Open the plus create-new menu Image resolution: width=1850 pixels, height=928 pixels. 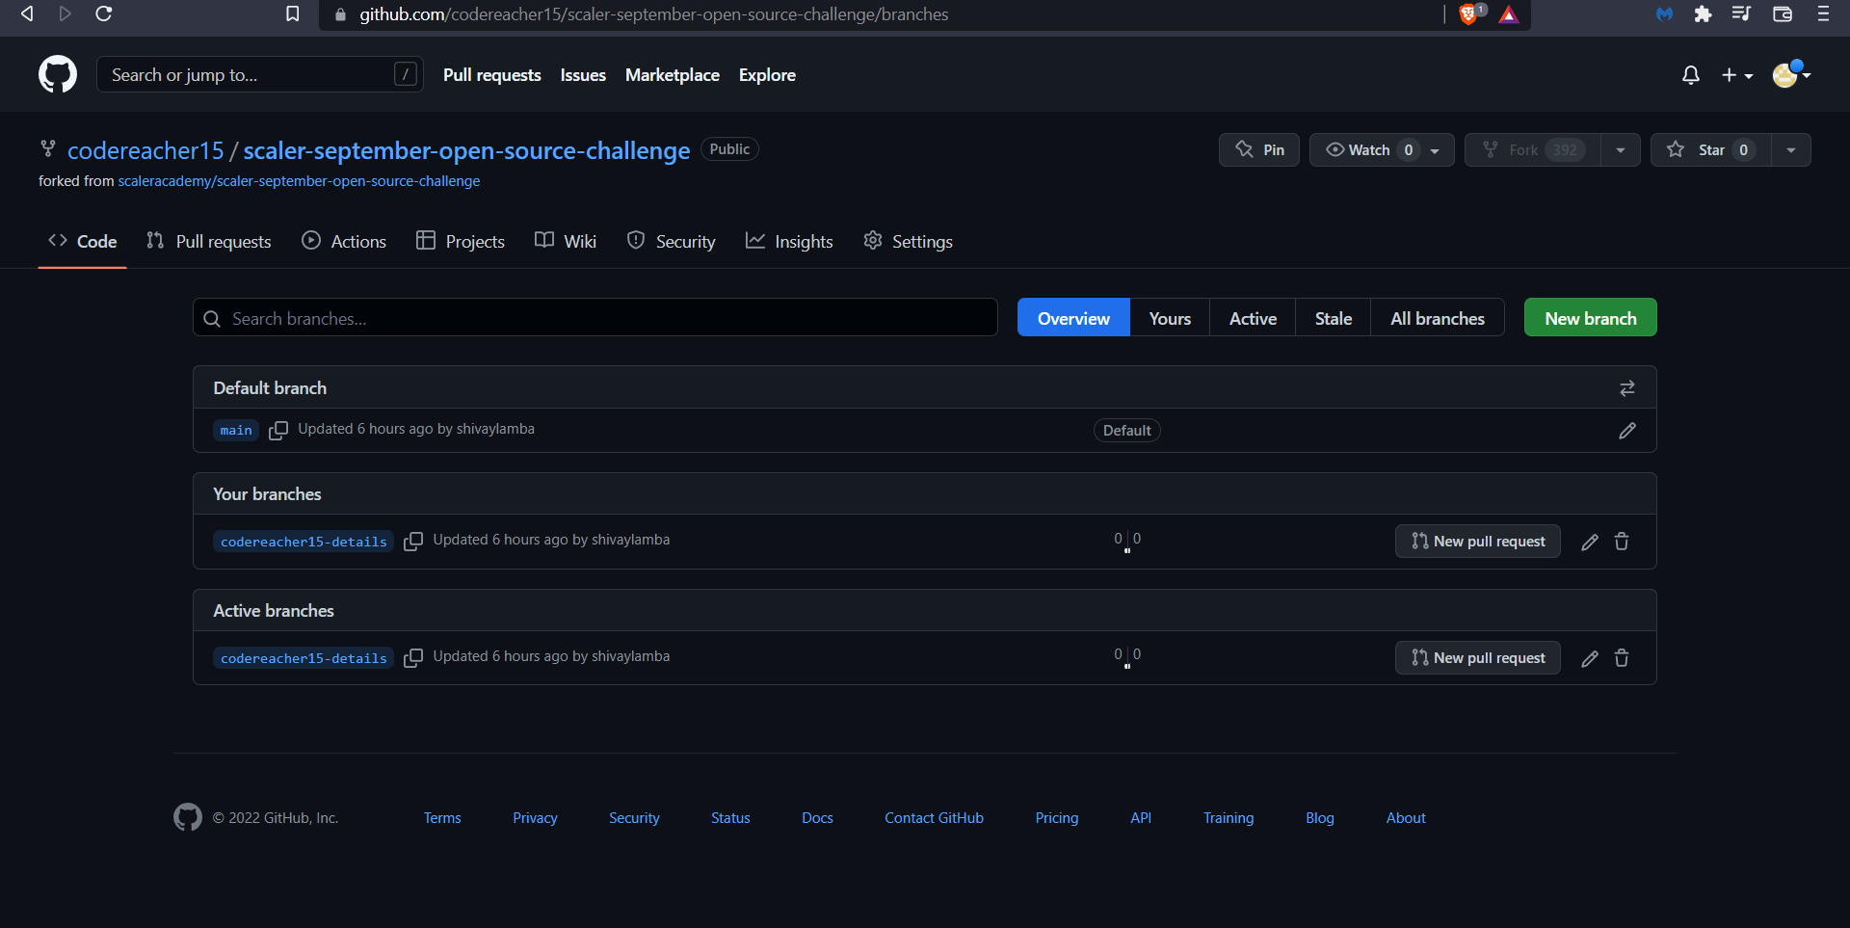pos(1737,74)
